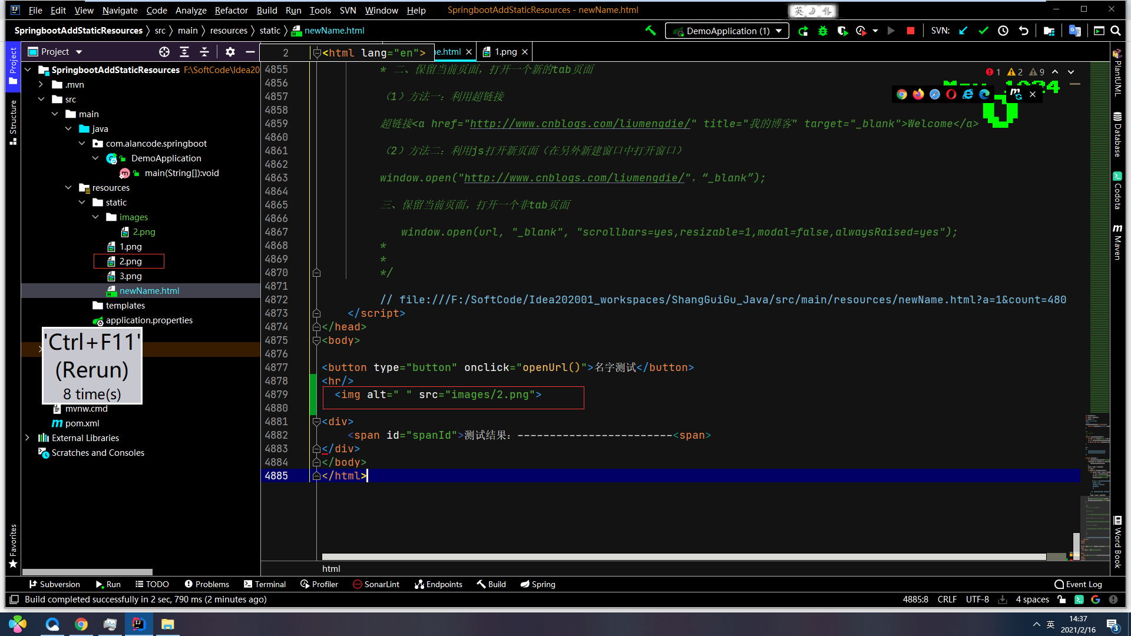Open Project panel settings gear

point(230,52)
